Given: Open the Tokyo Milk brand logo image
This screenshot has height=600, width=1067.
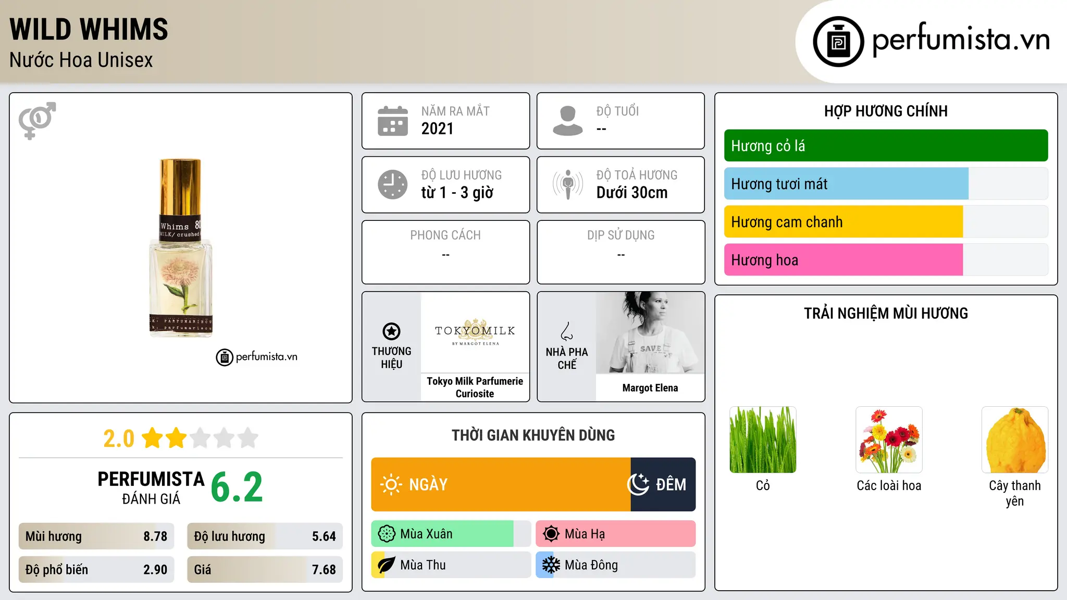Looking at the screenshot, I should tap(475, 332).
